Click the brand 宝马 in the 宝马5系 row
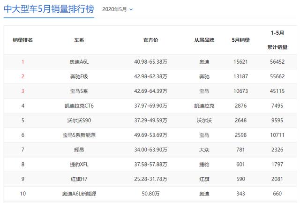The width and height of the screenshot is (300, 203). (x=204, y=91)
